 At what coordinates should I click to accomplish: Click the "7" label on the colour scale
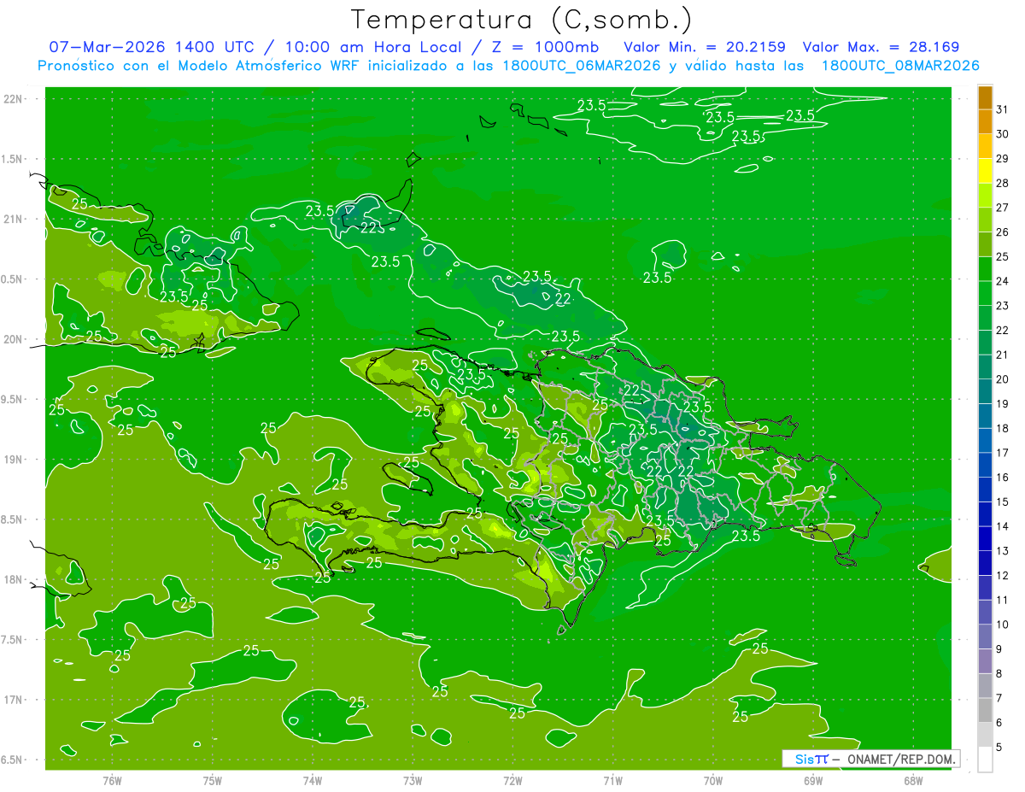(999, 699)
